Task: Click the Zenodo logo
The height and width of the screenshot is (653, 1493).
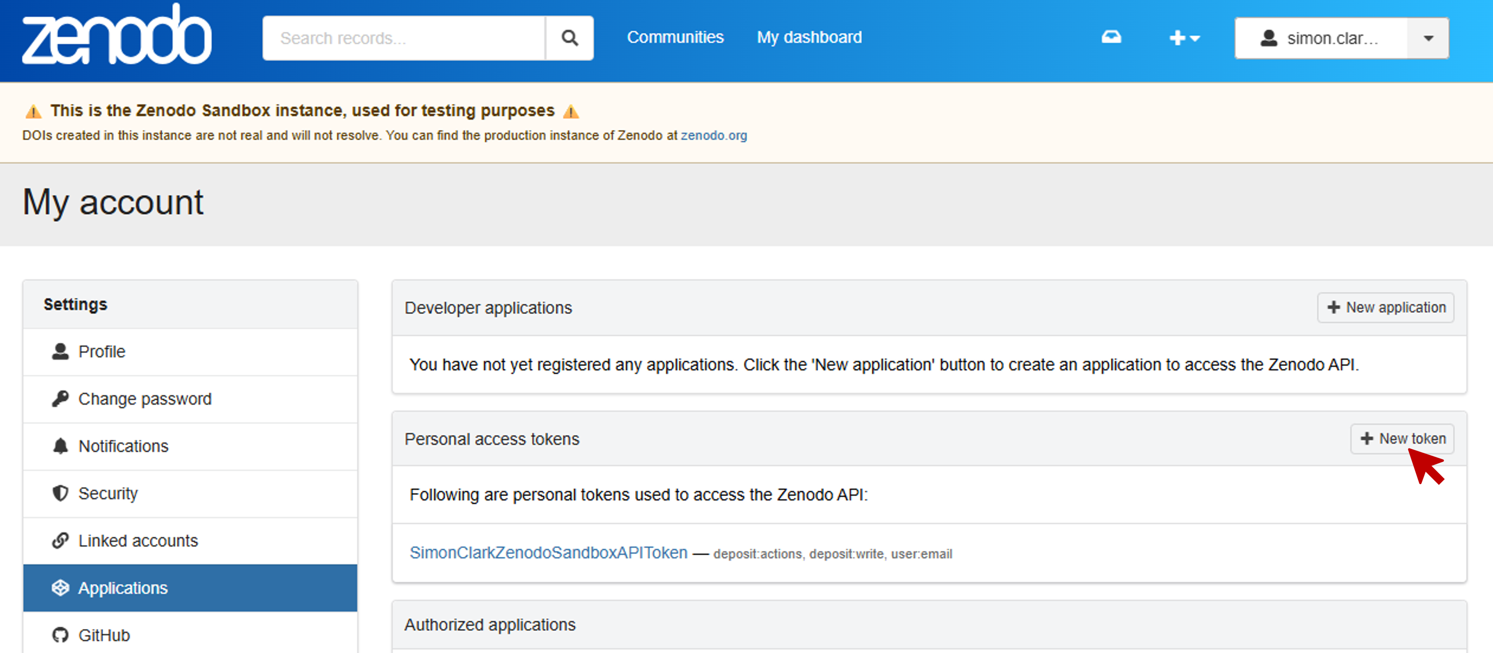Action: tap(116, 35)
